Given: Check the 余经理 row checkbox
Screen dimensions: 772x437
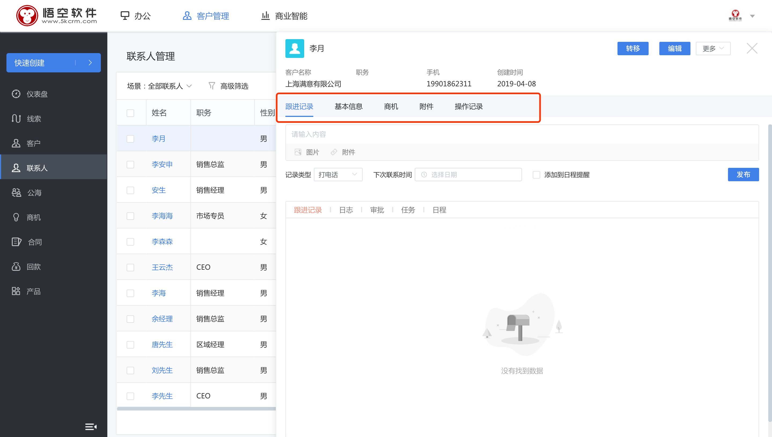Looking at the screenshot, I should [x=130, y=319].
